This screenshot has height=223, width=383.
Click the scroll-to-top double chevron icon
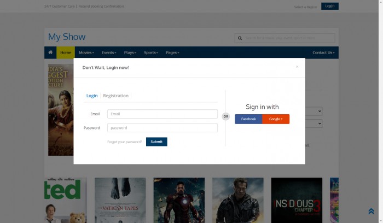pos(371,212)
